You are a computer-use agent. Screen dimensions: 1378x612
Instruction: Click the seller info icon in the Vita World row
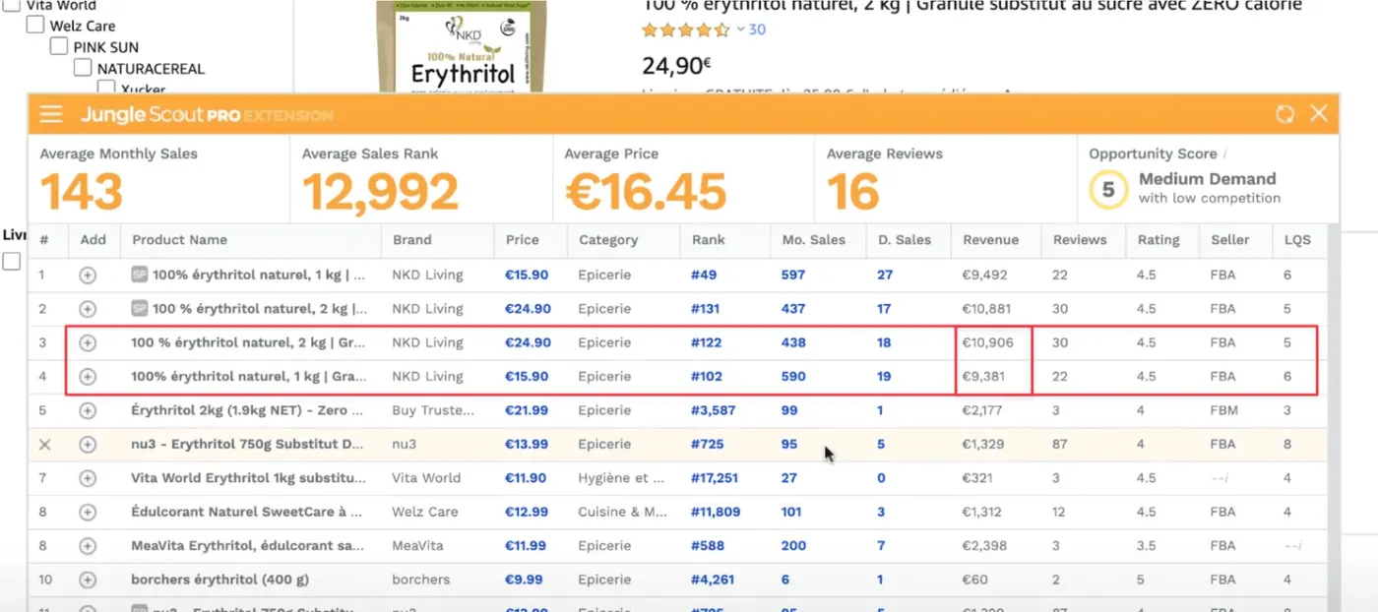(1221, 478)
